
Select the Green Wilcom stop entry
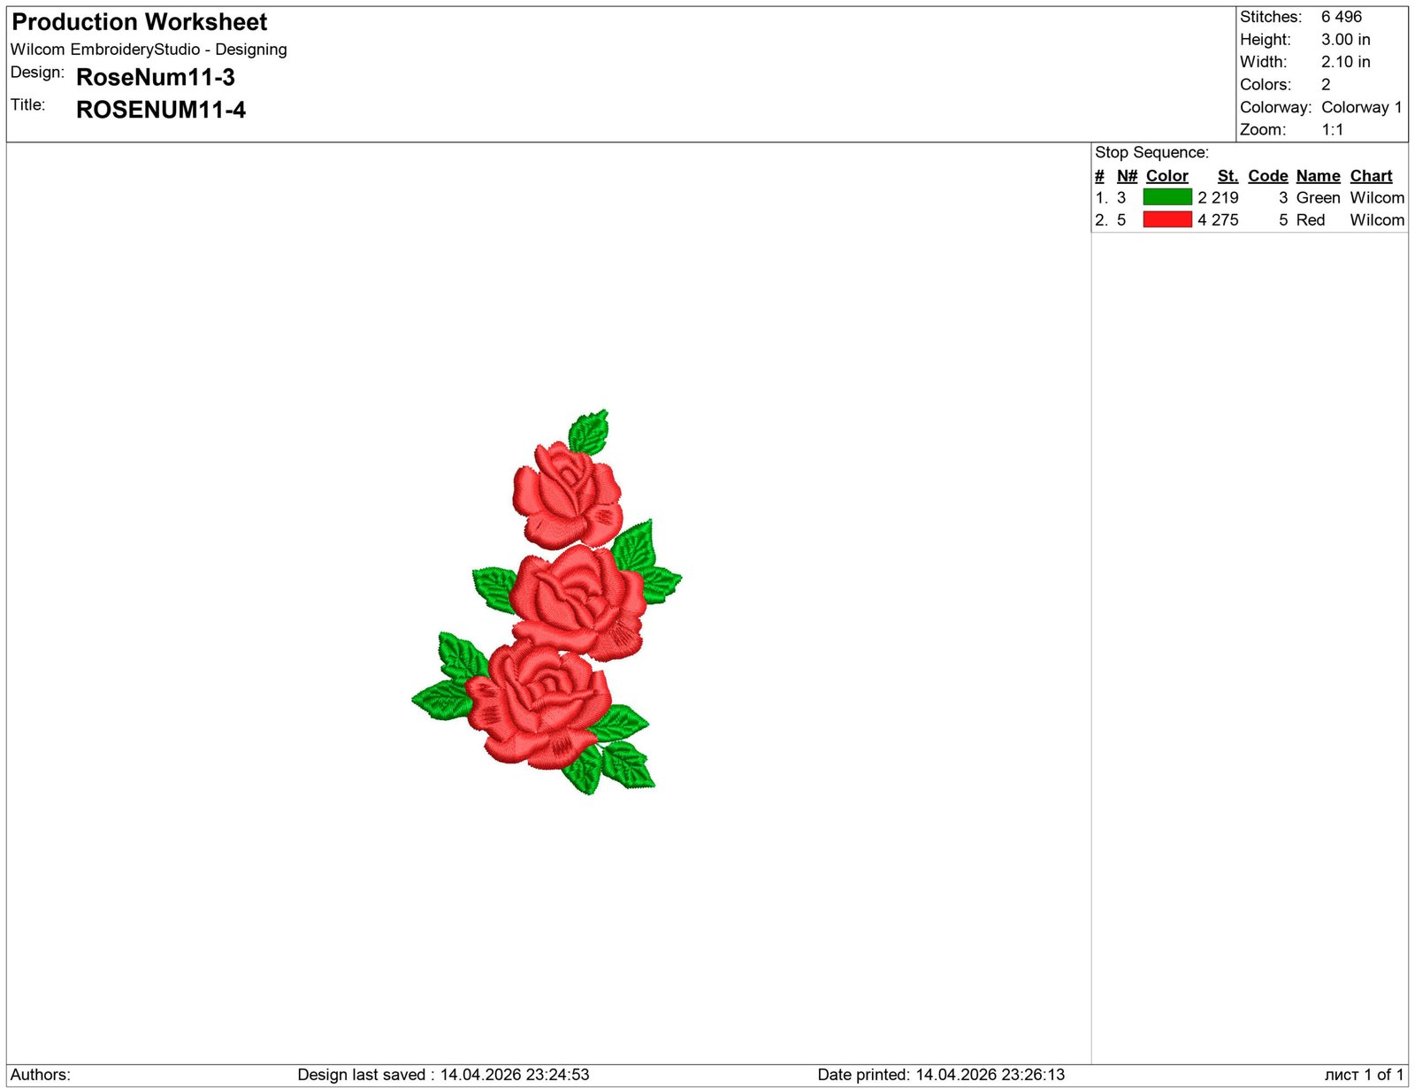(x=1344, y=197)
